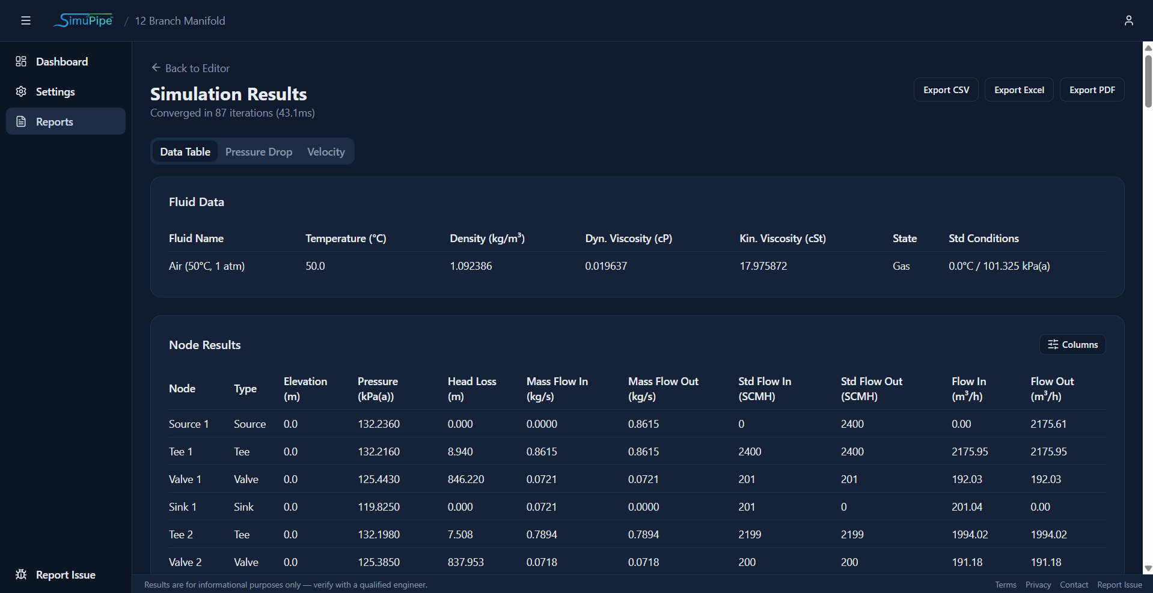Click the Std Flow Out column header
This screenshot has width=1153, height=593.
[x=872, y=389]
